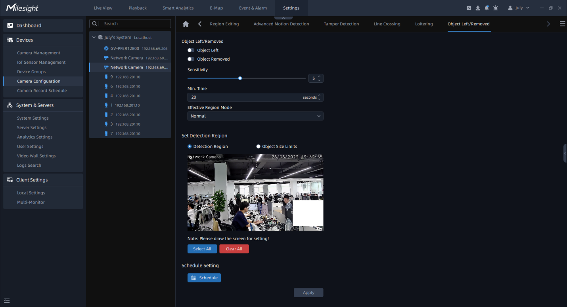The image size is (567, 307).
Task: Click the alarm siren icon
Action: click(496, 8)
